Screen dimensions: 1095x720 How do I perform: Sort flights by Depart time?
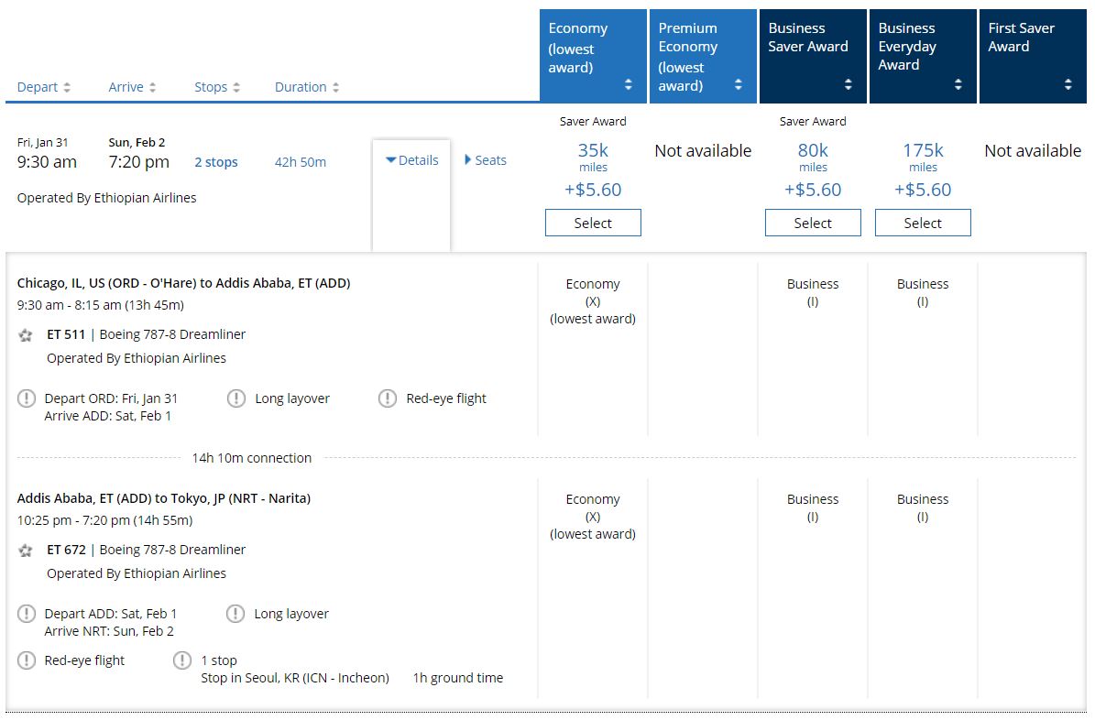[44, 87]
